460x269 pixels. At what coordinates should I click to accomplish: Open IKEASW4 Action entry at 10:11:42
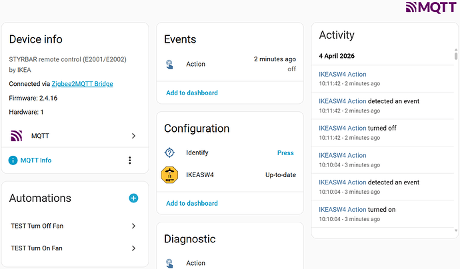point(343,75)
